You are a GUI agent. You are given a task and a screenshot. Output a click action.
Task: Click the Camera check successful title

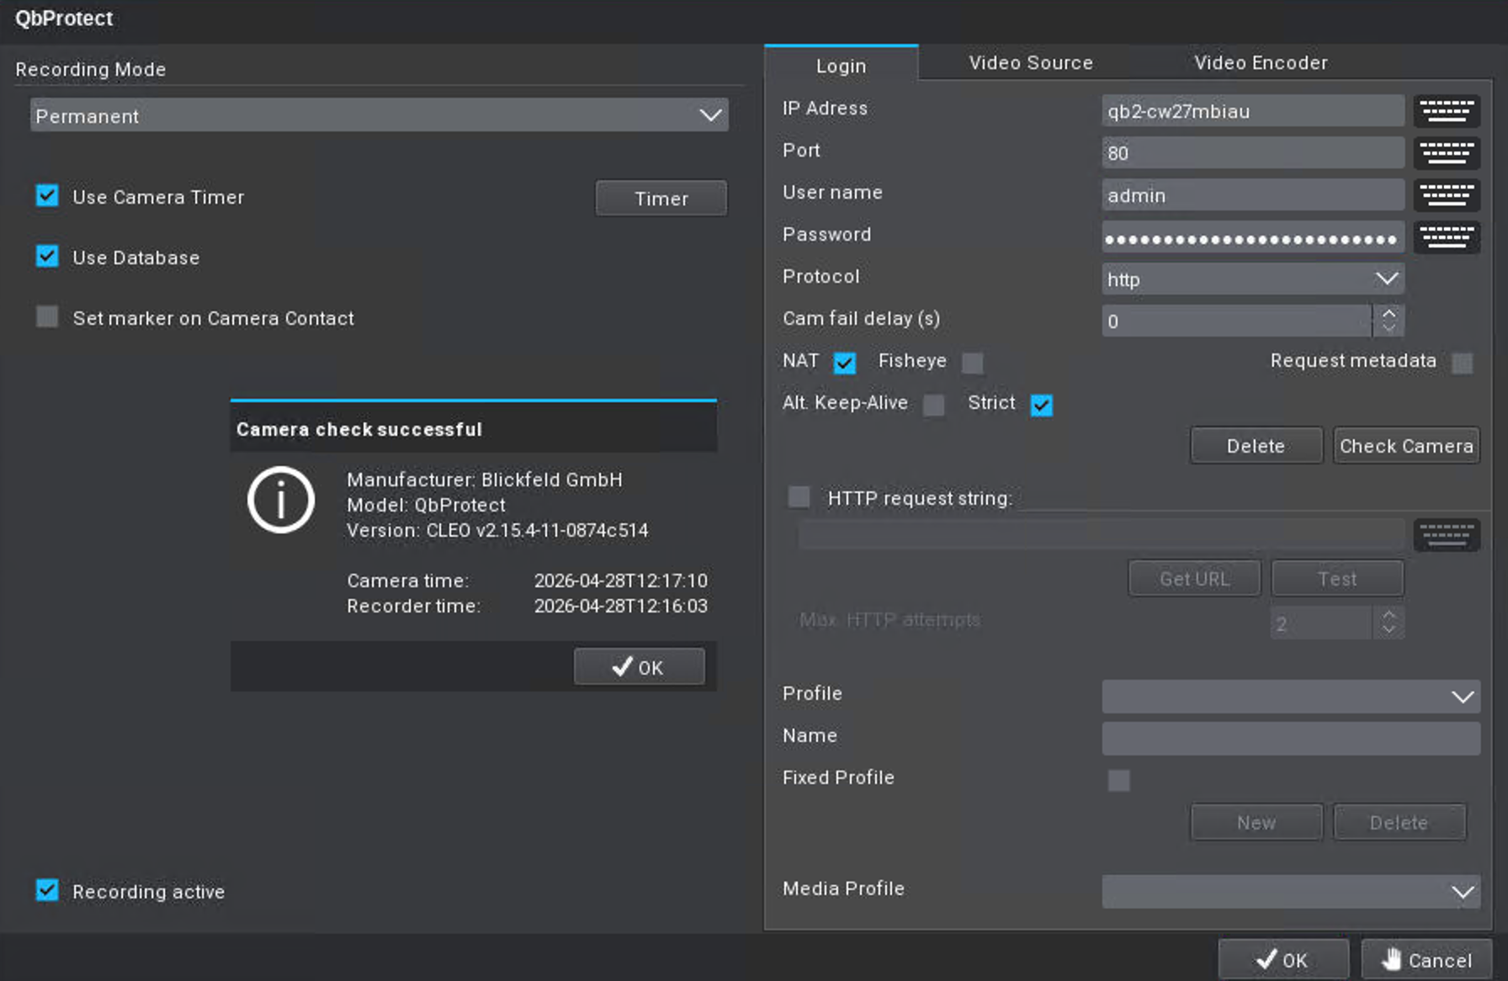tap(359, 429)
